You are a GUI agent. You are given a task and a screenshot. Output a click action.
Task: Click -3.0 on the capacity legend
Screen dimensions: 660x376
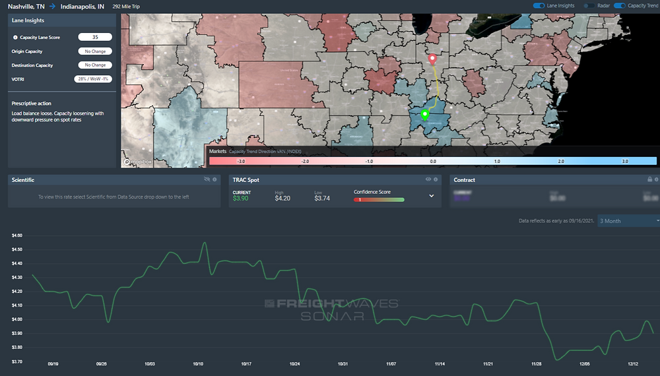coord(241,162)
